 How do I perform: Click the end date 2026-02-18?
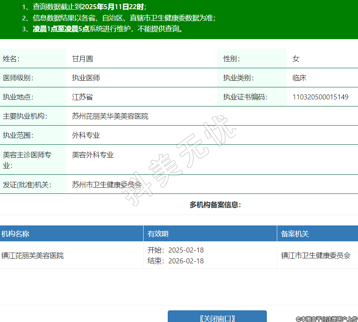(x=186, y=261)
